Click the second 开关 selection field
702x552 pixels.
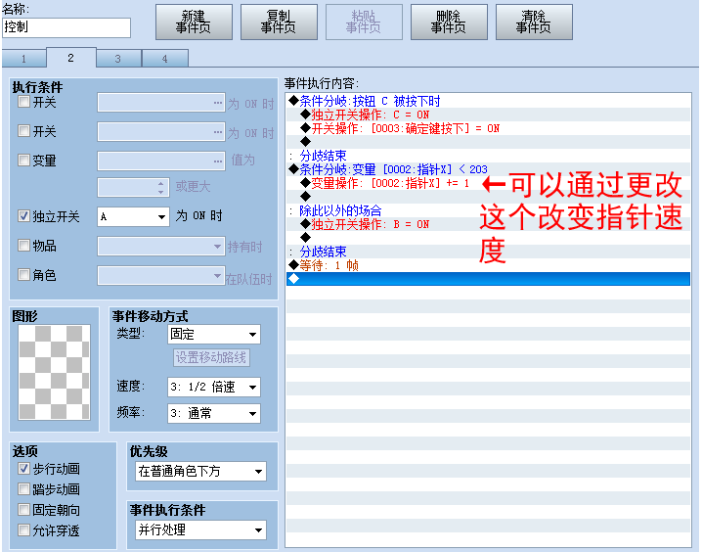[161, 132]
